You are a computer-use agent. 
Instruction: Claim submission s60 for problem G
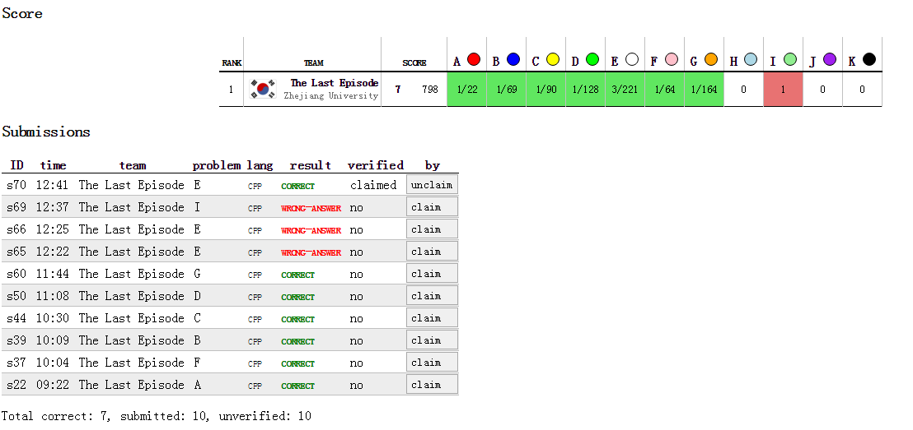pos(432,274)
